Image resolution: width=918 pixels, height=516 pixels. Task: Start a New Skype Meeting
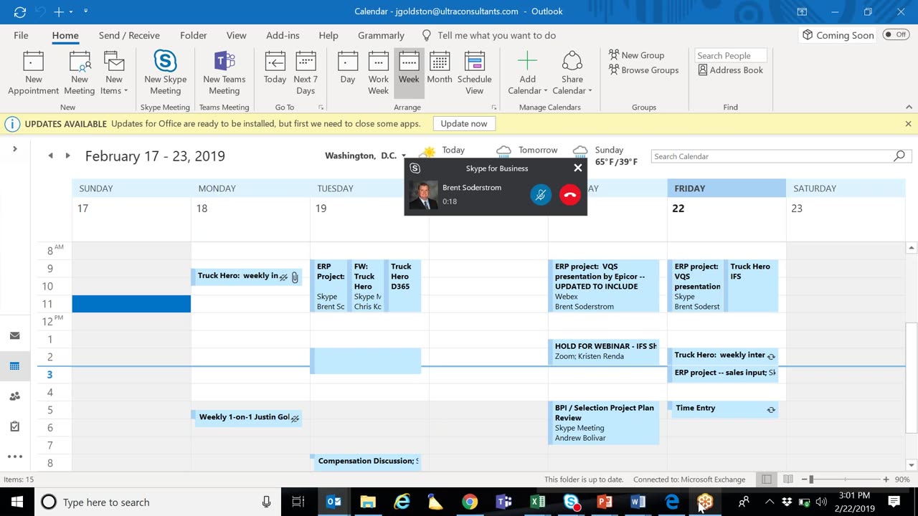point(165,73)
